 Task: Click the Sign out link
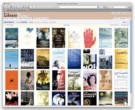[122, 13]
